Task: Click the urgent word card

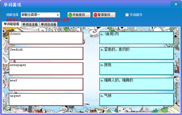Action: pos(46,100)
